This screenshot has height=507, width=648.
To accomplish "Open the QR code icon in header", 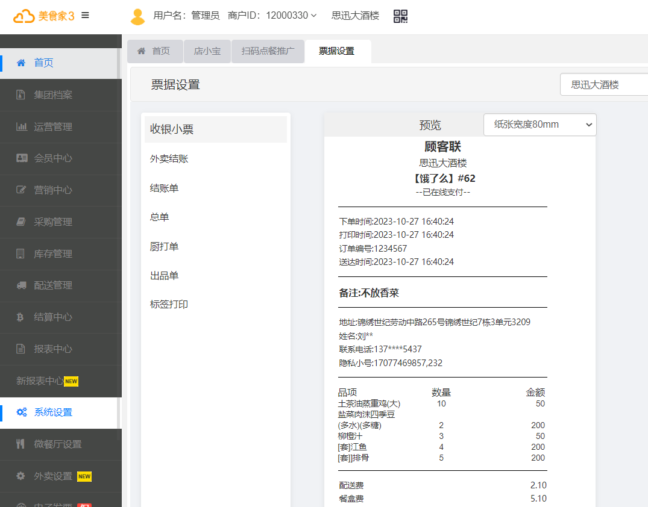I will pos(400,16).
